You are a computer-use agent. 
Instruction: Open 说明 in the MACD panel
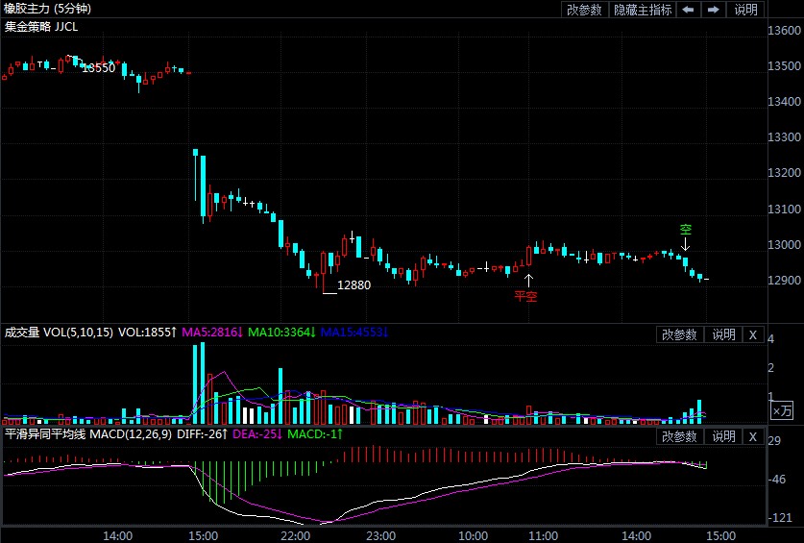(x=722, y=436)
